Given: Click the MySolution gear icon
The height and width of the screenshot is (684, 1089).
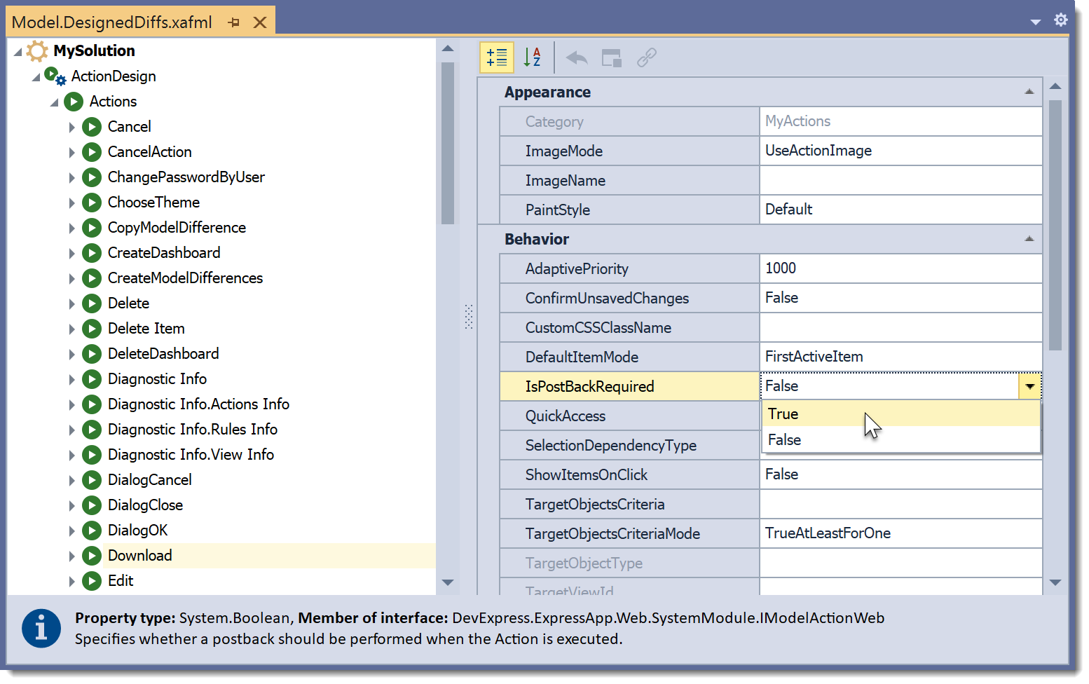Looking at the screenshot, I should pyautogui.click(x=37, y=50).
